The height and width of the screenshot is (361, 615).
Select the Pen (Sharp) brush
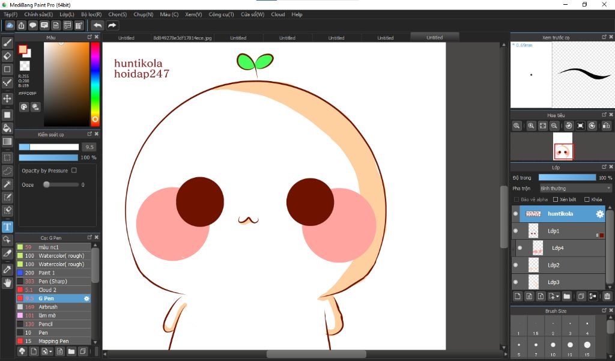53,281
